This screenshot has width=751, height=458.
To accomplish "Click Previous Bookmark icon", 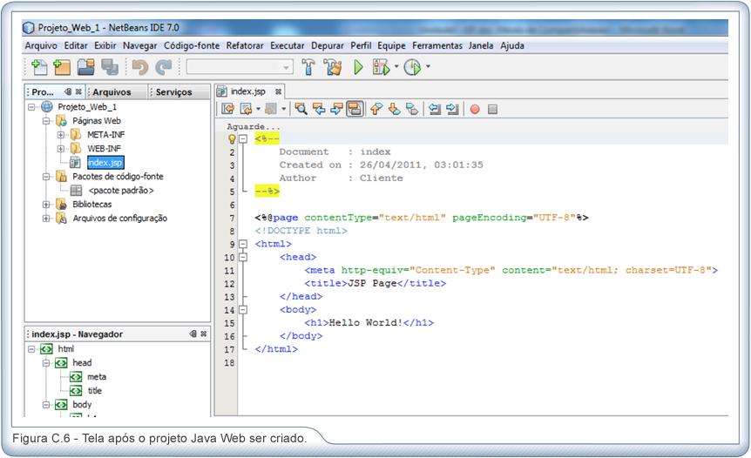I will coord(376,109).
